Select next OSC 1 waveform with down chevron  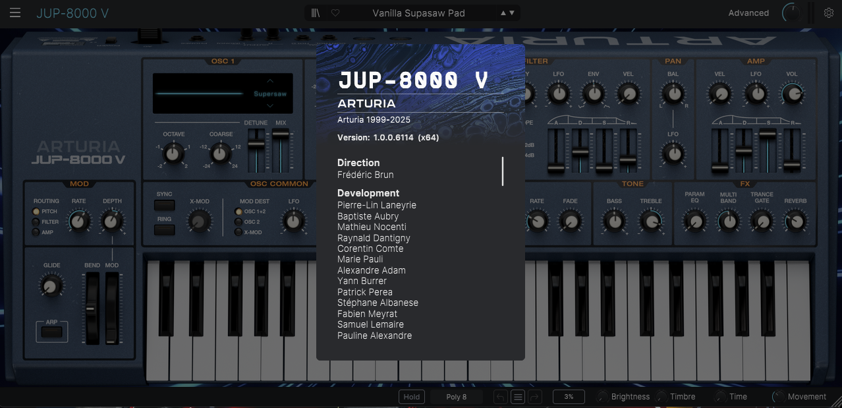coord(270,105)
